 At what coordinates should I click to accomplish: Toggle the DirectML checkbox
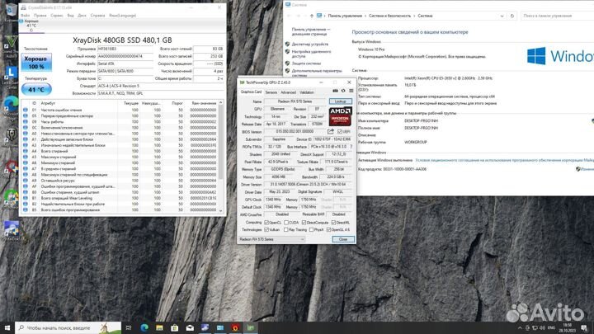(333, 223)
